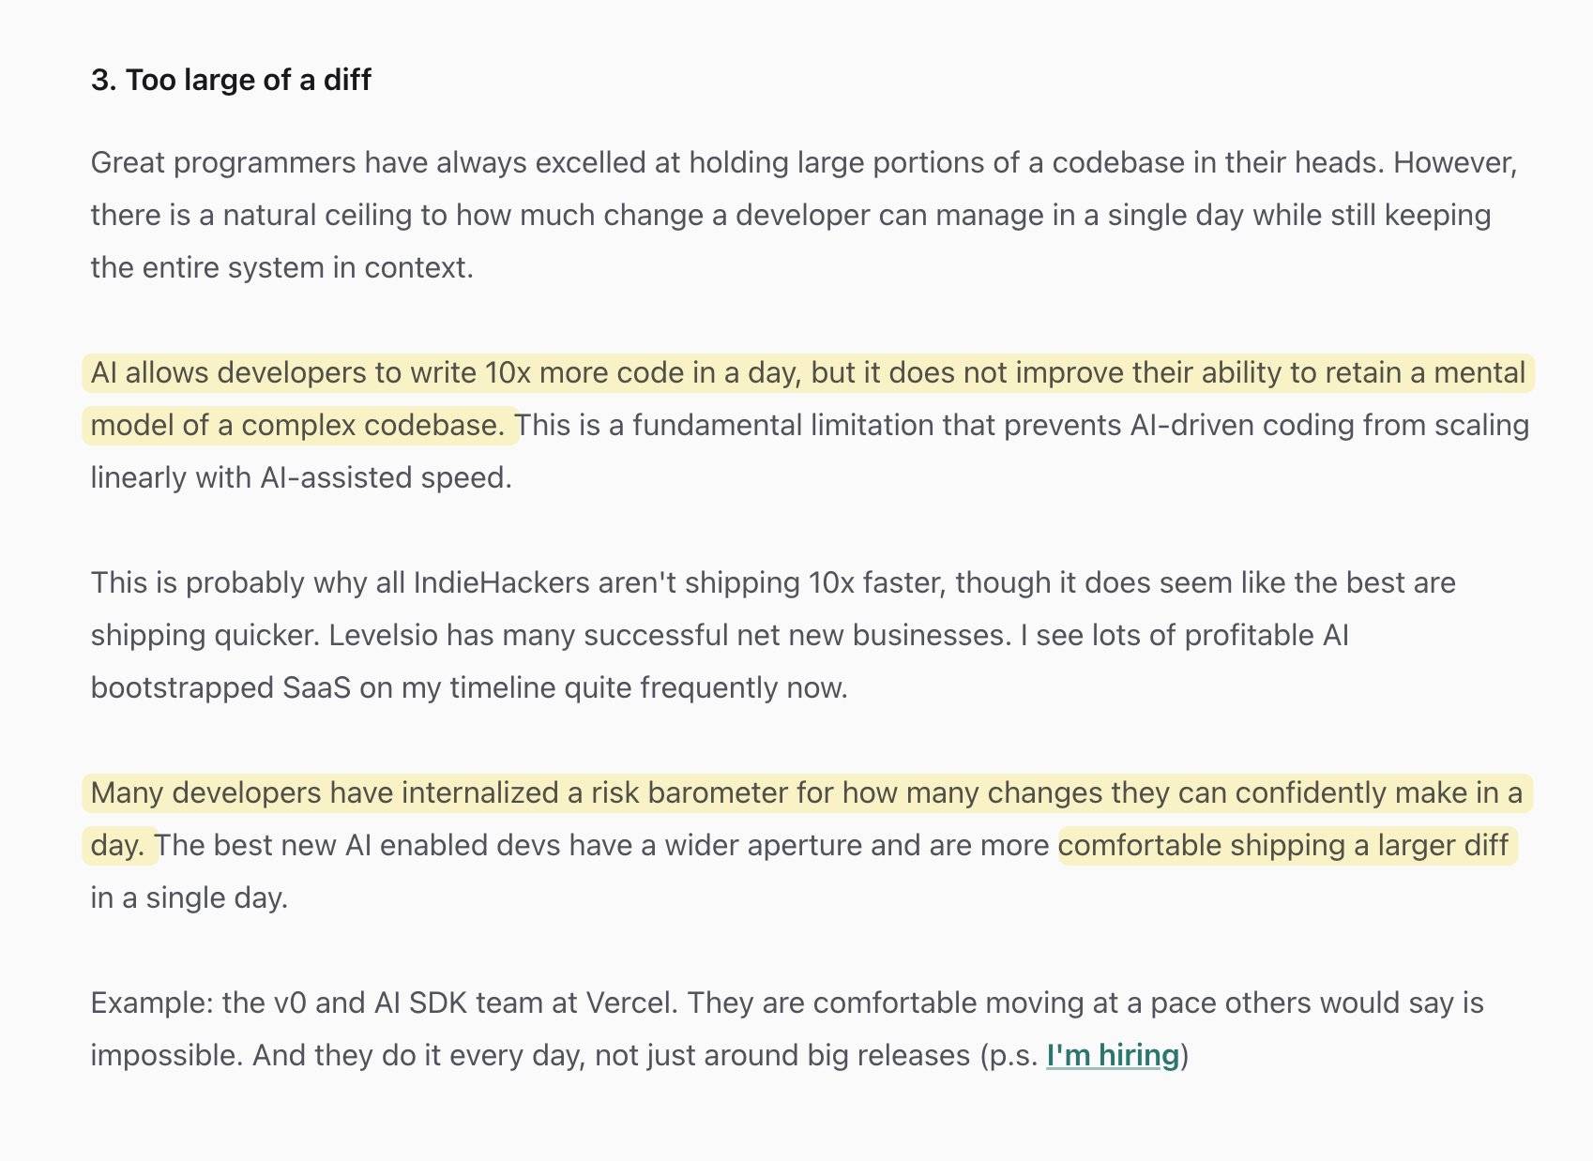Click the "3. Too large of a diff" heading

point(231,80)
